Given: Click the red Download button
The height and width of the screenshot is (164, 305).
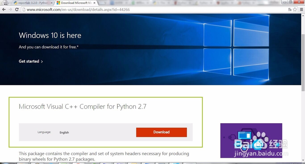Looking at the screenshot, I should pos(161,132).
